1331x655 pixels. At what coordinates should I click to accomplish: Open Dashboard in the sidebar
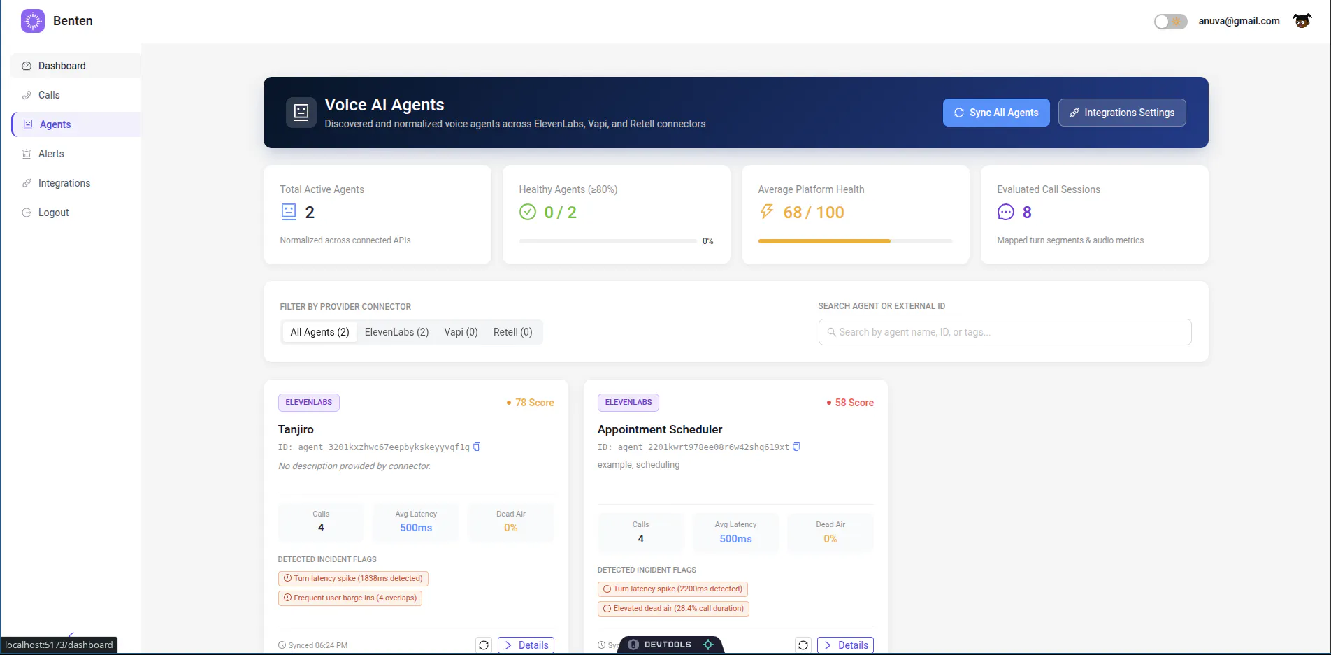75,66
